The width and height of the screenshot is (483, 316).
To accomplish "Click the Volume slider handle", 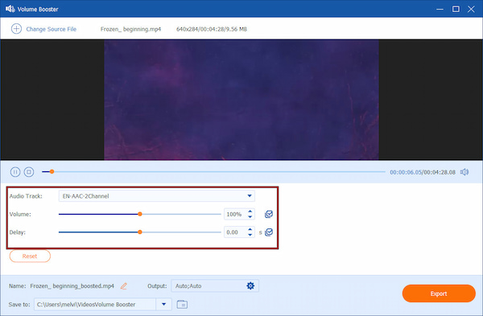I will 140,214.
